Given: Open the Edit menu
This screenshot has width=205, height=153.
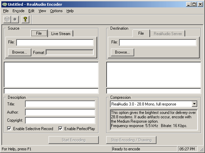Looking at the screenshot, I should pos(31,11).
